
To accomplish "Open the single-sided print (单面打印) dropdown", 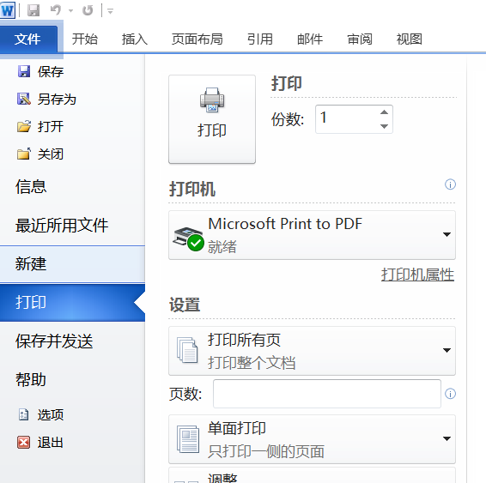I will (312, 439).
